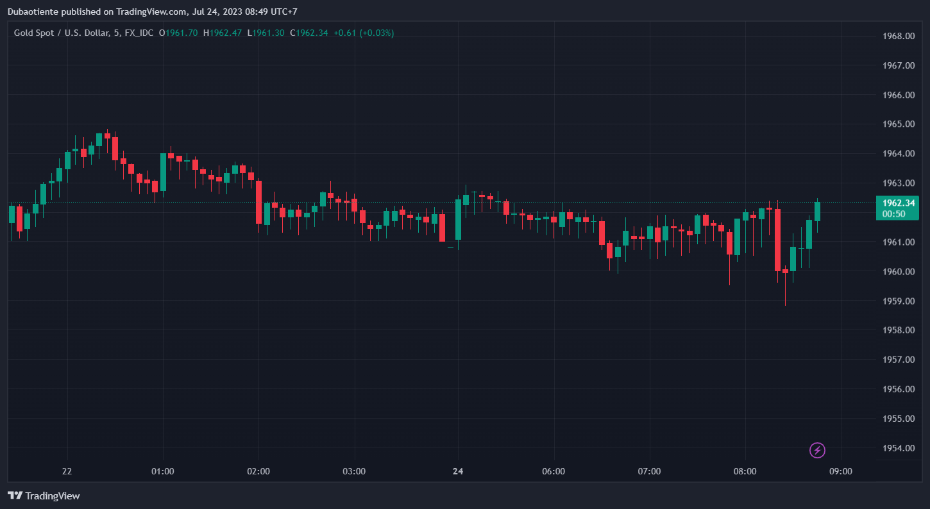This screenshot has width=930, height=509.
Task: Click the purple lightning bolt icon
Action: click(817, 450)
